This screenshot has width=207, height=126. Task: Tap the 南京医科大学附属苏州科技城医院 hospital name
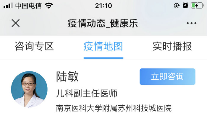click(114, 108)
